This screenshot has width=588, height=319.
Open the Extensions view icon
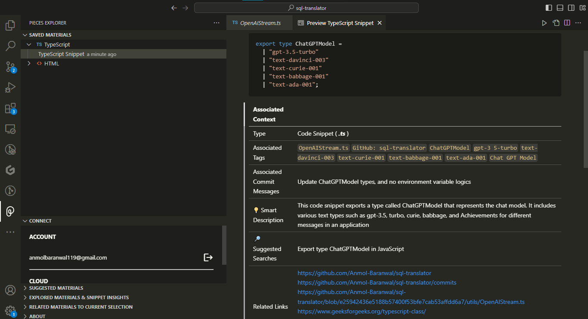click(10, 108)
